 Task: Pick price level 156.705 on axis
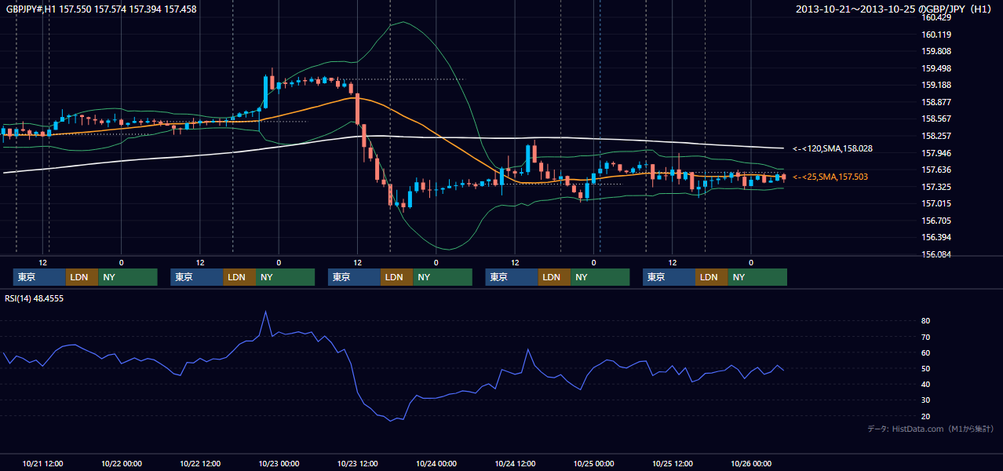click(x=937, y=221)
